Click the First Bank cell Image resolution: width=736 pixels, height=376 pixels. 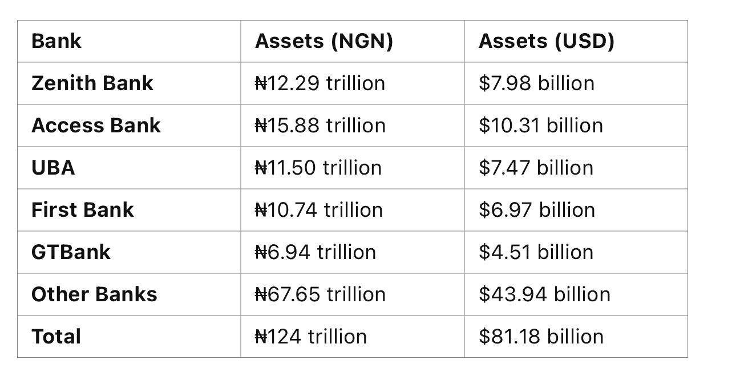click(x=82, y=210)
